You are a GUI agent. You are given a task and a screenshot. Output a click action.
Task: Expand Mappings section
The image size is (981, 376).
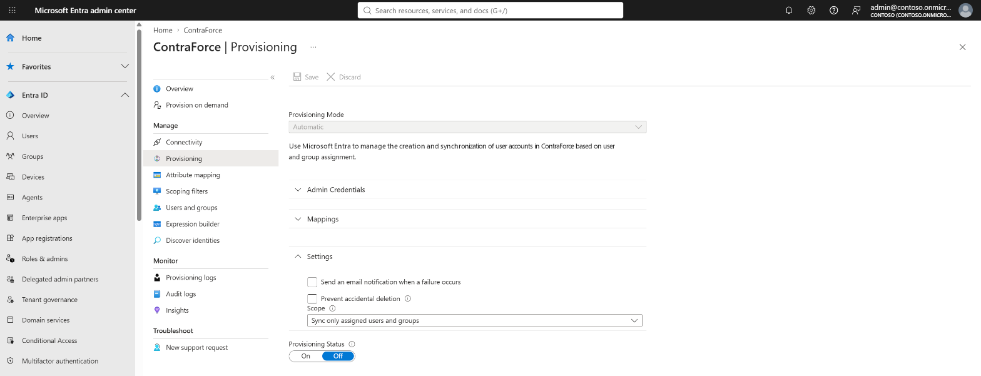467,219
